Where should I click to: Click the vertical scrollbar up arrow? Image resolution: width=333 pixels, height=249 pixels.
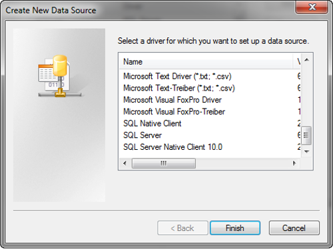307,60
